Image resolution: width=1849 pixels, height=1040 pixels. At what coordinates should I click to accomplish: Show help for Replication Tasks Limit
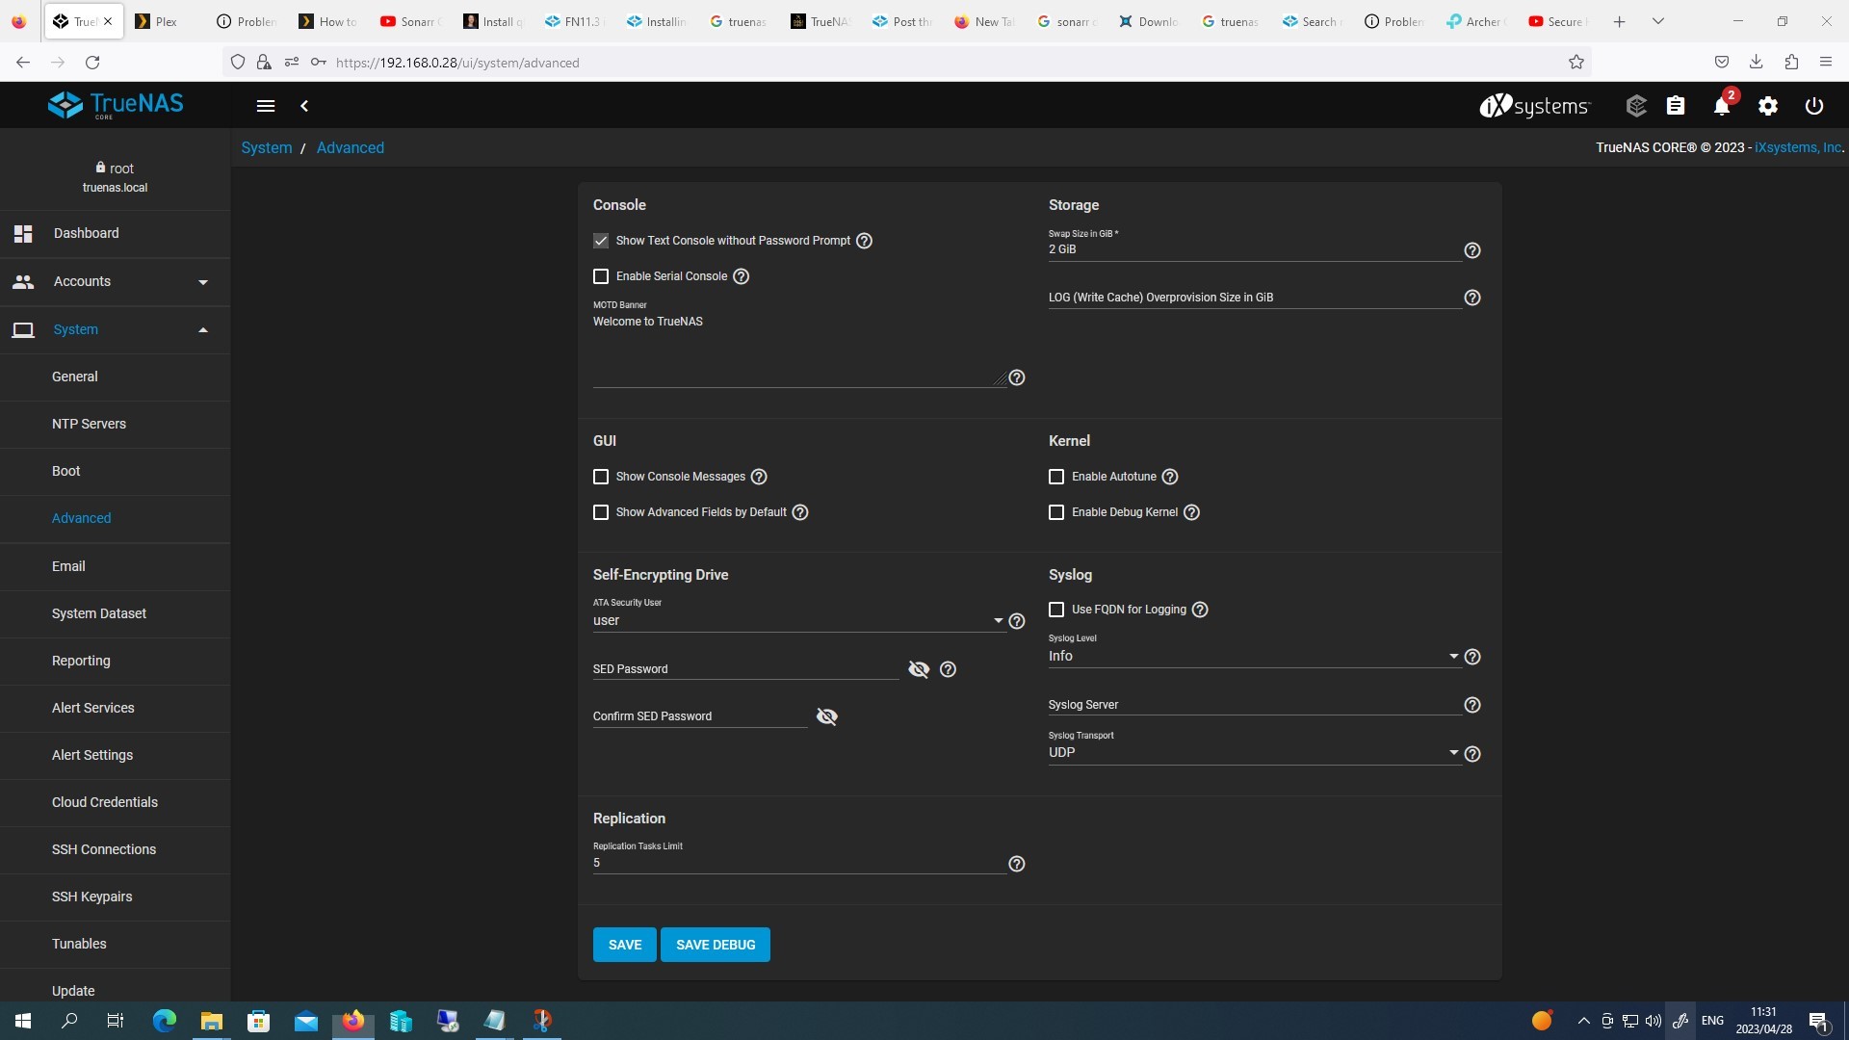click(1017, 864)
